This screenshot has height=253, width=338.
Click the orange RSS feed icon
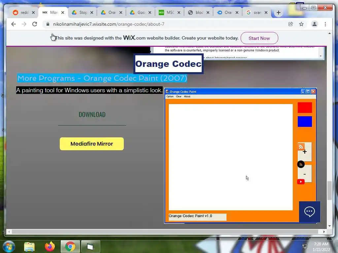301,147
